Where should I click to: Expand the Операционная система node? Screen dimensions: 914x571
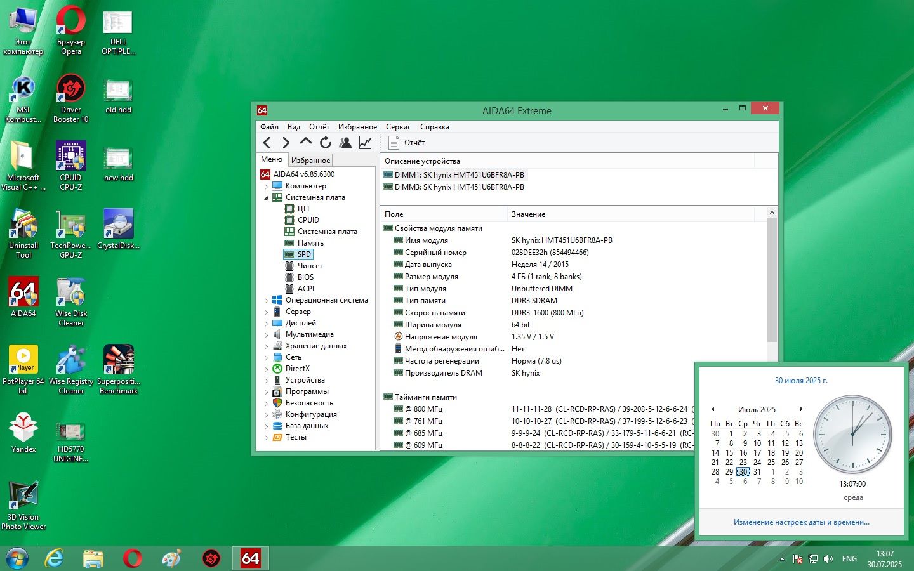267,301
